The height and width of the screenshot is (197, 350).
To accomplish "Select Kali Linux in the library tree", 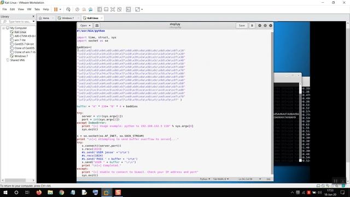I will [20, 32].
